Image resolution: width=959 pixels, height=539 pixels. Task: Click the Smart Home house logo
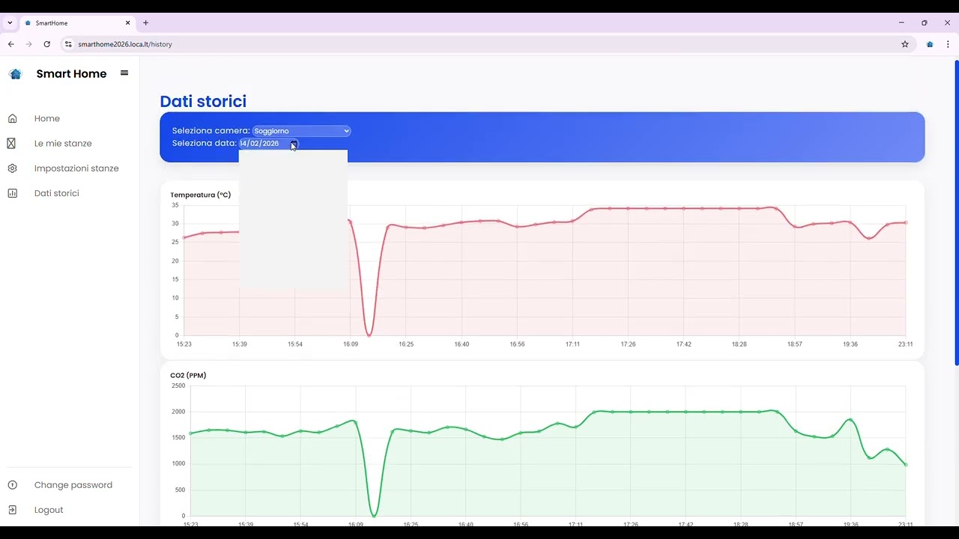pos(15,73)
